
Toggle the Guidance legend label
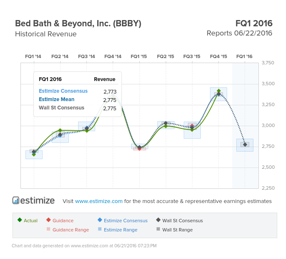tap(63, 221)
